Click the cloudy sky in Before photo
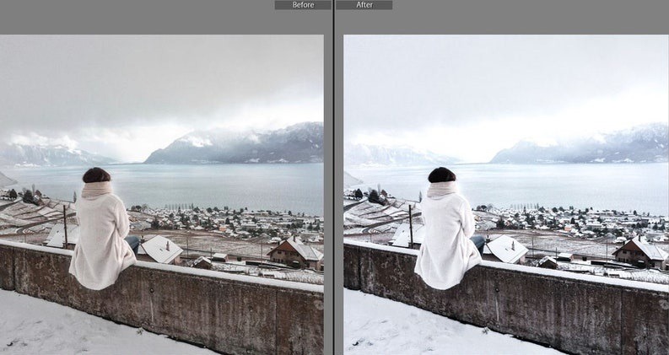Image resolution: width=669 pixels, height=355 pixels. 160,76
